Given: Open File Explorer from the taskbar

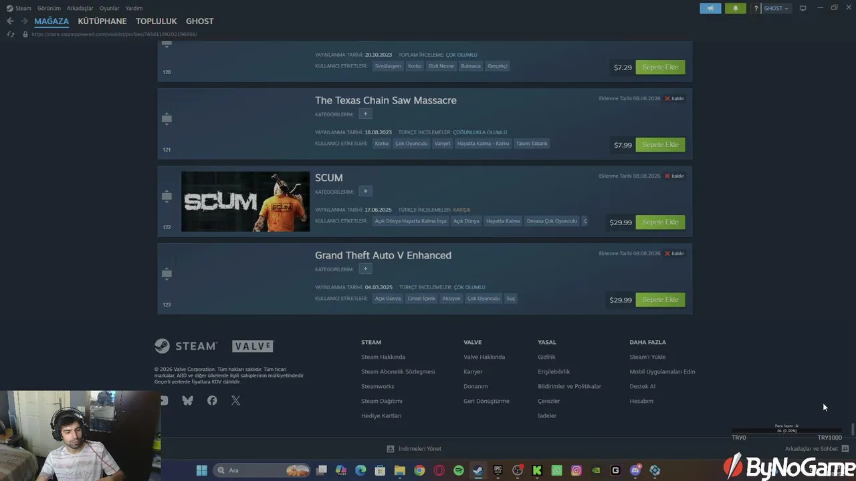Looking at the screenshot, I should [x=400, y=470].
